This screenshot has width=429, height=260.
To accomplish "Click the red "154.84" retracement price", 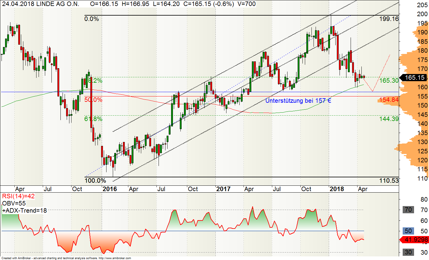I will tap(389, 100).
